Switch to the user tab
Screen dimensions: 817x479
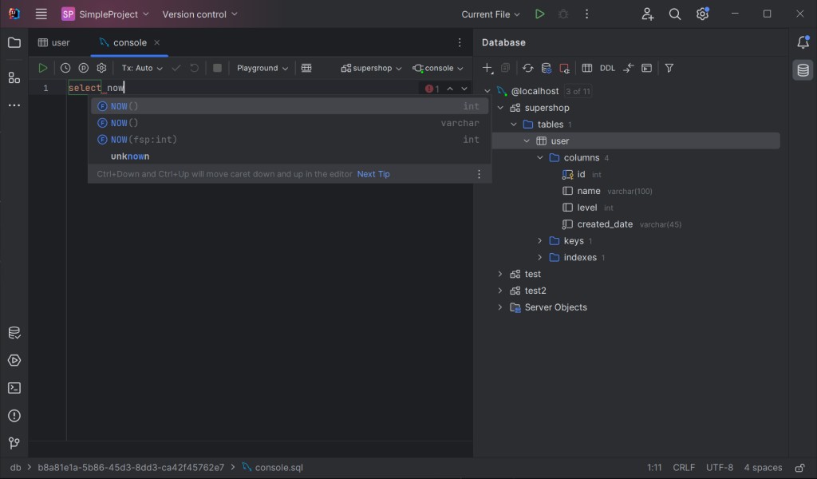(54, 42)
